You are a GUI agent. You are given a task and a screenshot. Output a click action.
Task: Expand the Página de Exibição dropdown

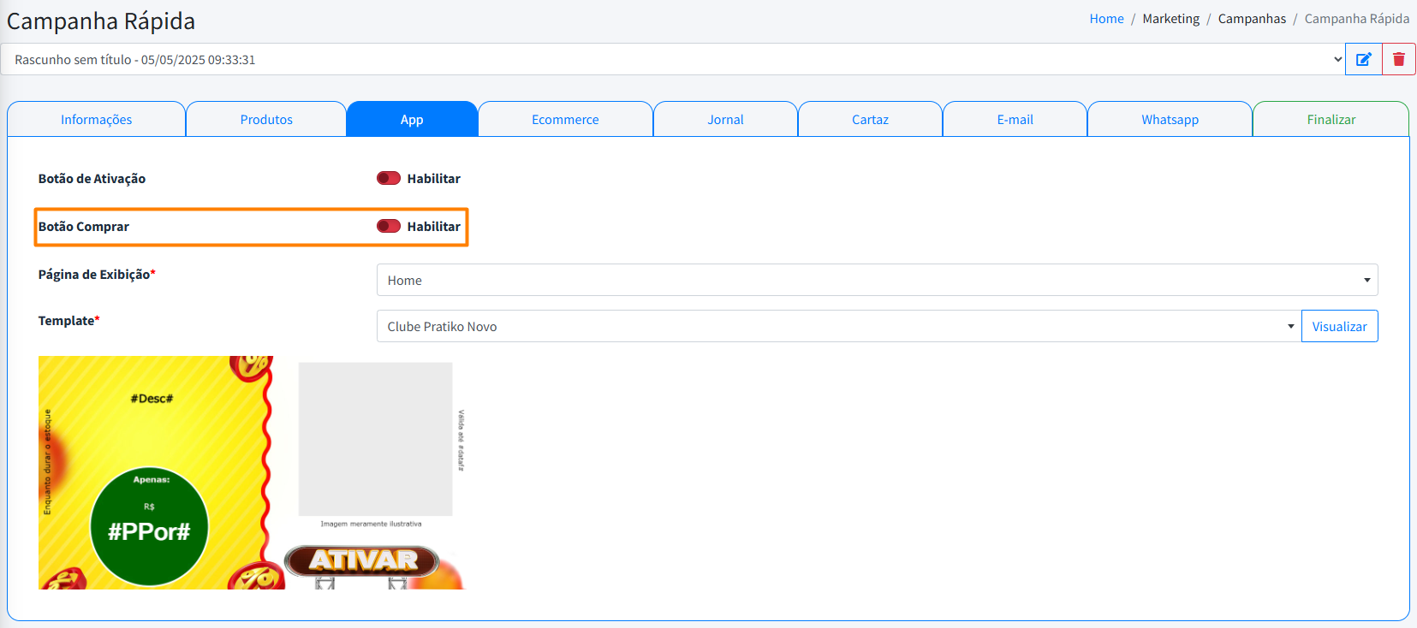point(877,280)
